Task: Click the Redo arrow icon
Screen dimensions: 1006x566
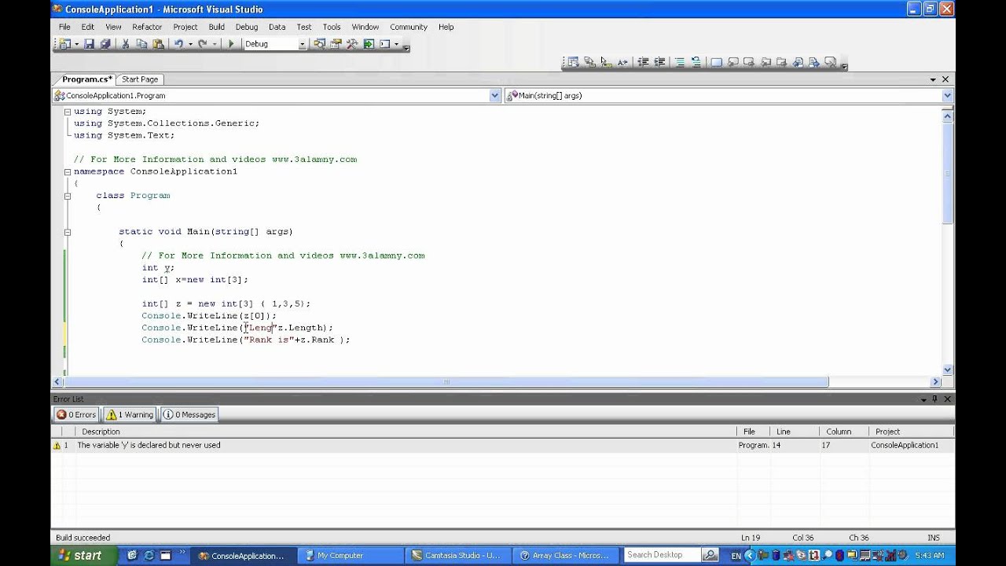Action: pyautogui.click(x=203, y=44)
